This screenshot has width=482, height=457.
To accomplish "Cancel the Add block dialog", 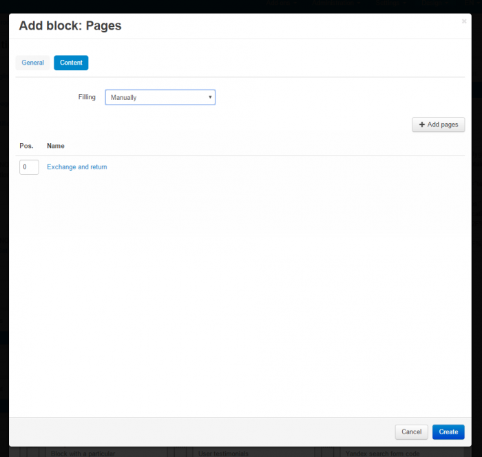I will tap(411, 432).
